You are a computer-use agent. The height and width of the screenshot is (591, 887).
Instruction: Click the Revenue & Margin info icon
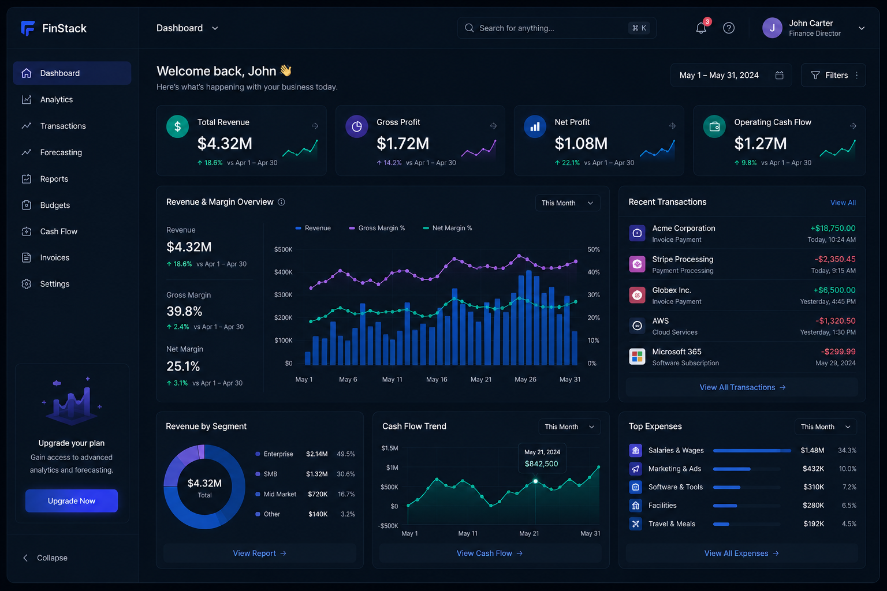coord(281,202)
